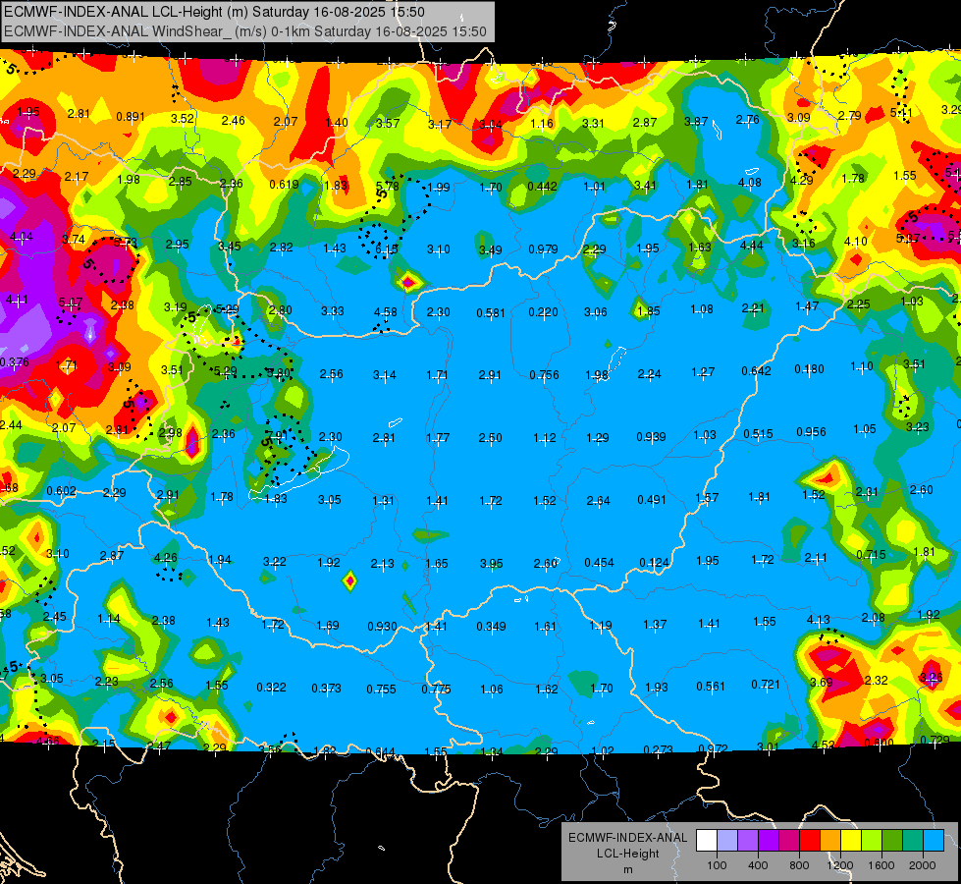Click wind shear value 4.44
Viewport: 961px width, 884px height.
(751, 246)
